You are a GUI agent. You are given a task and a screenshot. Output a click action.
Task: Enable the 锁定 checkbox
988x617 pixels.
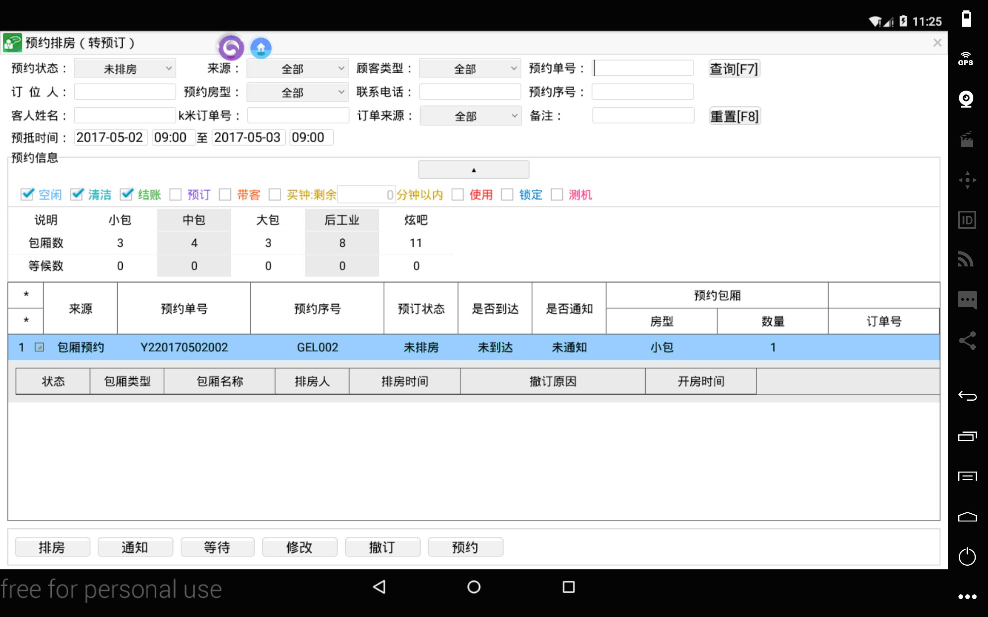click(507, 194)
